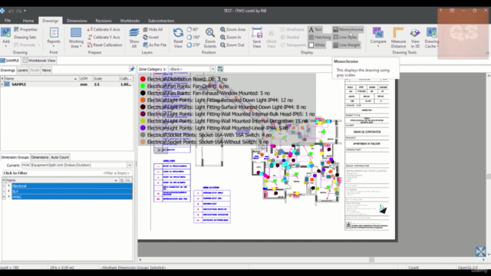Screen dimensions: 491x276
Task: Click horizontal scrollbar under the drawing
Action: point(312,260)
